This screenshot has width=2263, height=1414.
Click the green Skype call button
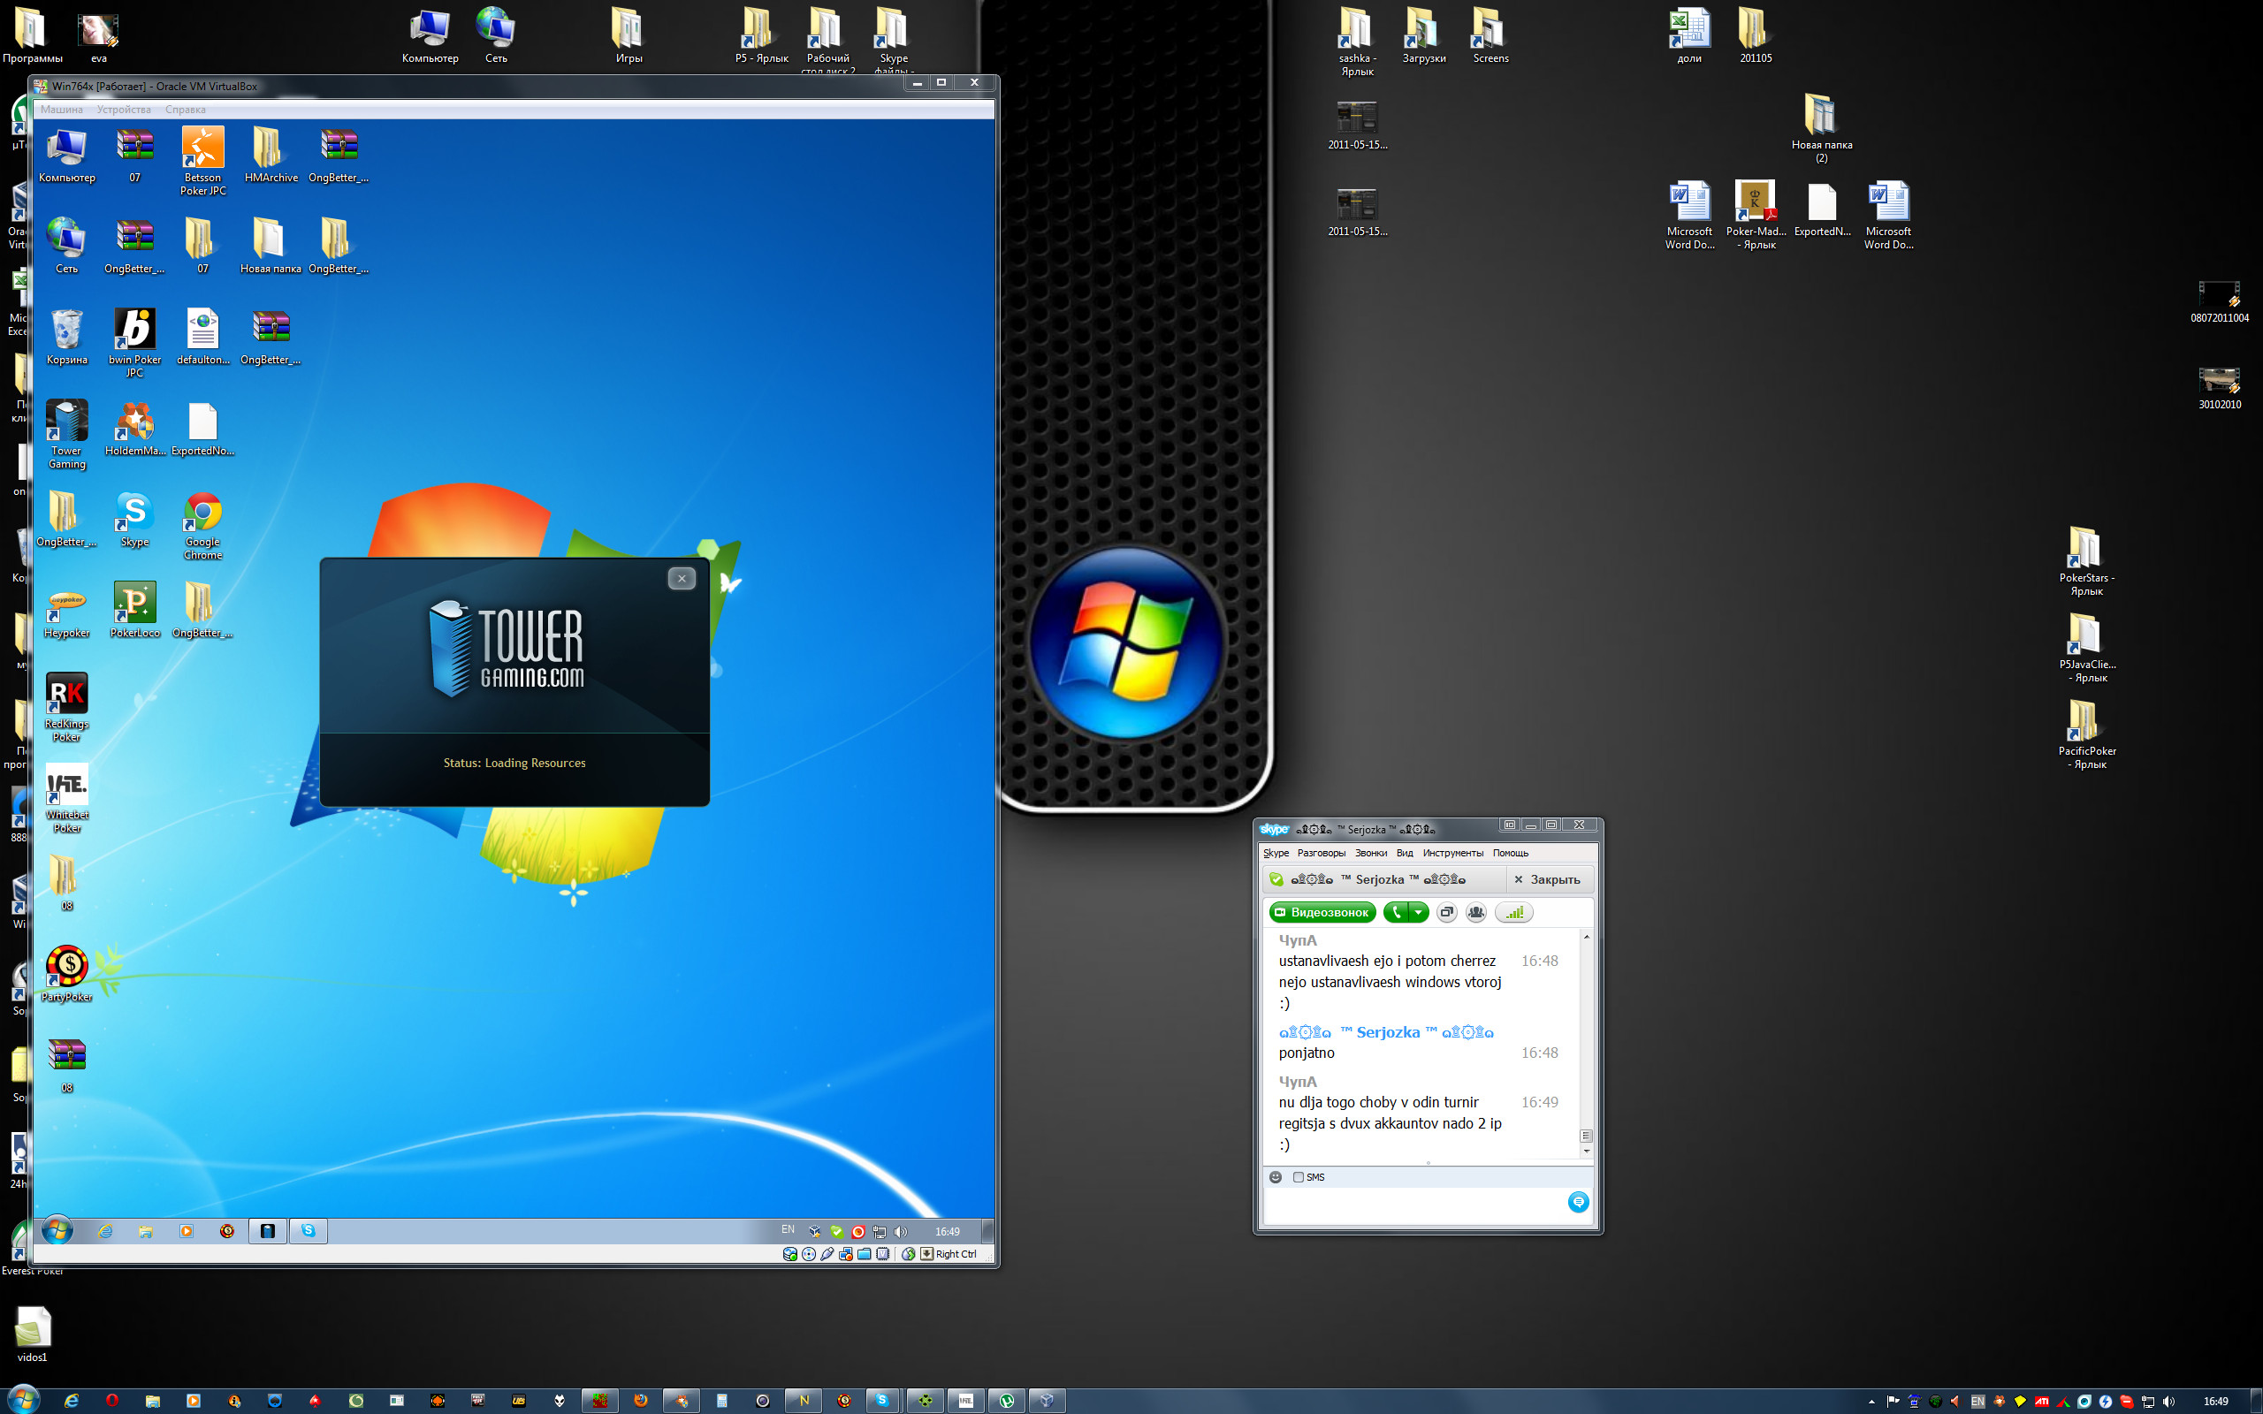[1395, 912]
